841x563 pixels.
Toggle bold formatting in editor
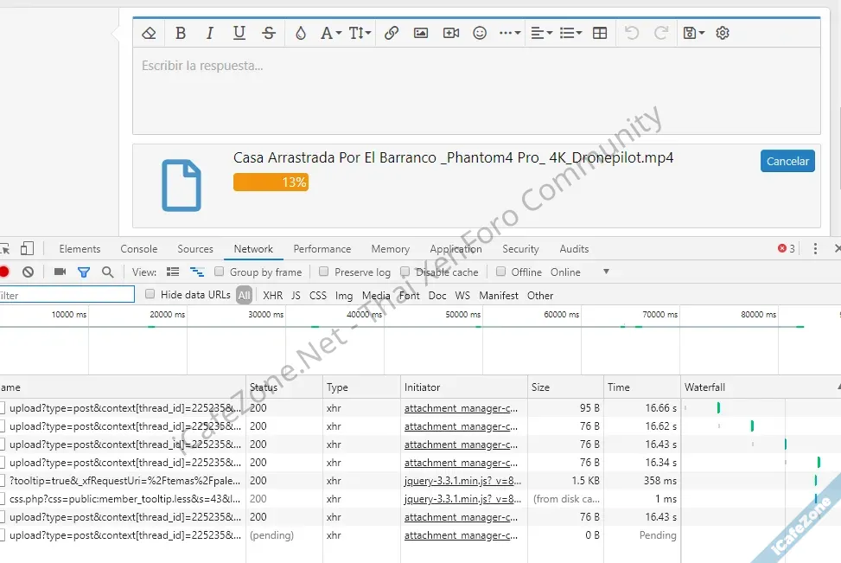(x=181, y=33)
